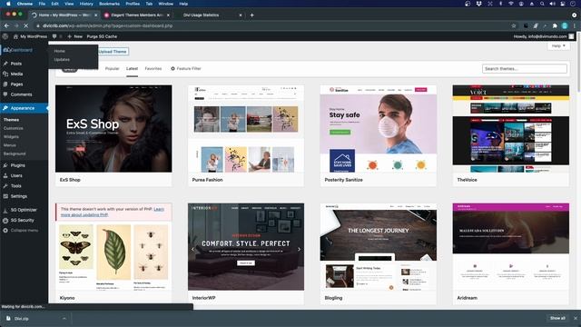
Task: Switch to the Latest themes tab
Action: coord(132,69)
